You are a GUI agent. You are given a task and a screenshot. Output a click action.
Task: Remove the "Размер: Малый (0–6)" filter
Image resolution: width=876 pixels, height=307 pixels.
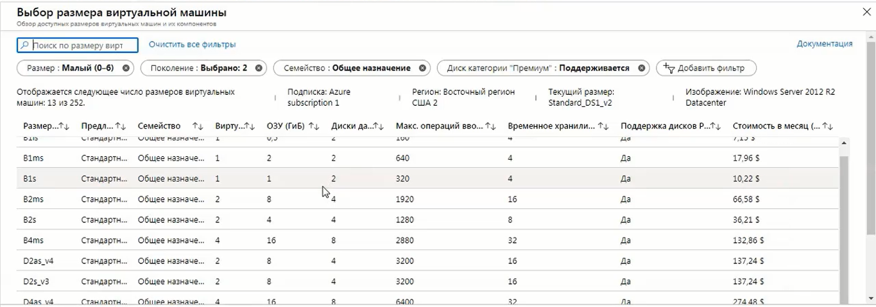point(126,68)
